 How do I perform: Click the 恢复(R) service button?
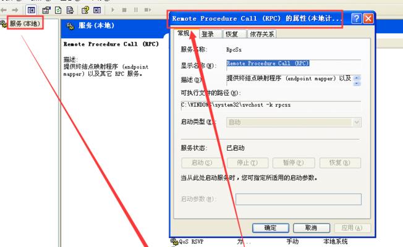340,163
